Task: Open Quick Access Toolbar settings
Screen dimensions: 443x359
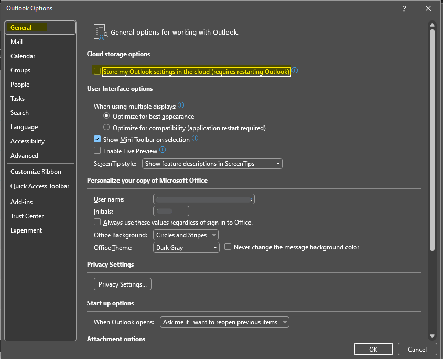Action: pyautogui.click(x=40, y=186)
